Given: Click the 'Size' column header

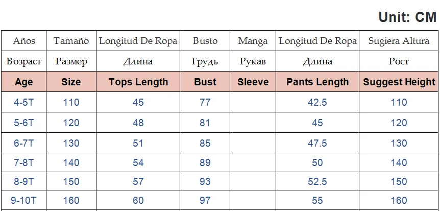Looking at the screenshot, I should (71, 82).
